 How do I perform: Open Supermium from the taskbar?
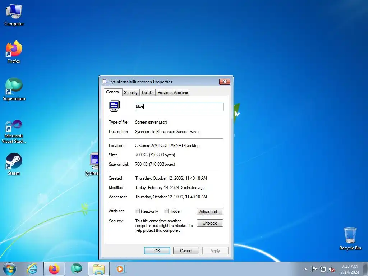pos(77,269)
